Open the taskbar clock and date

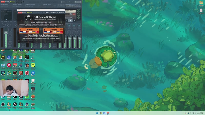pyautogui.click(x=200, y=113)
